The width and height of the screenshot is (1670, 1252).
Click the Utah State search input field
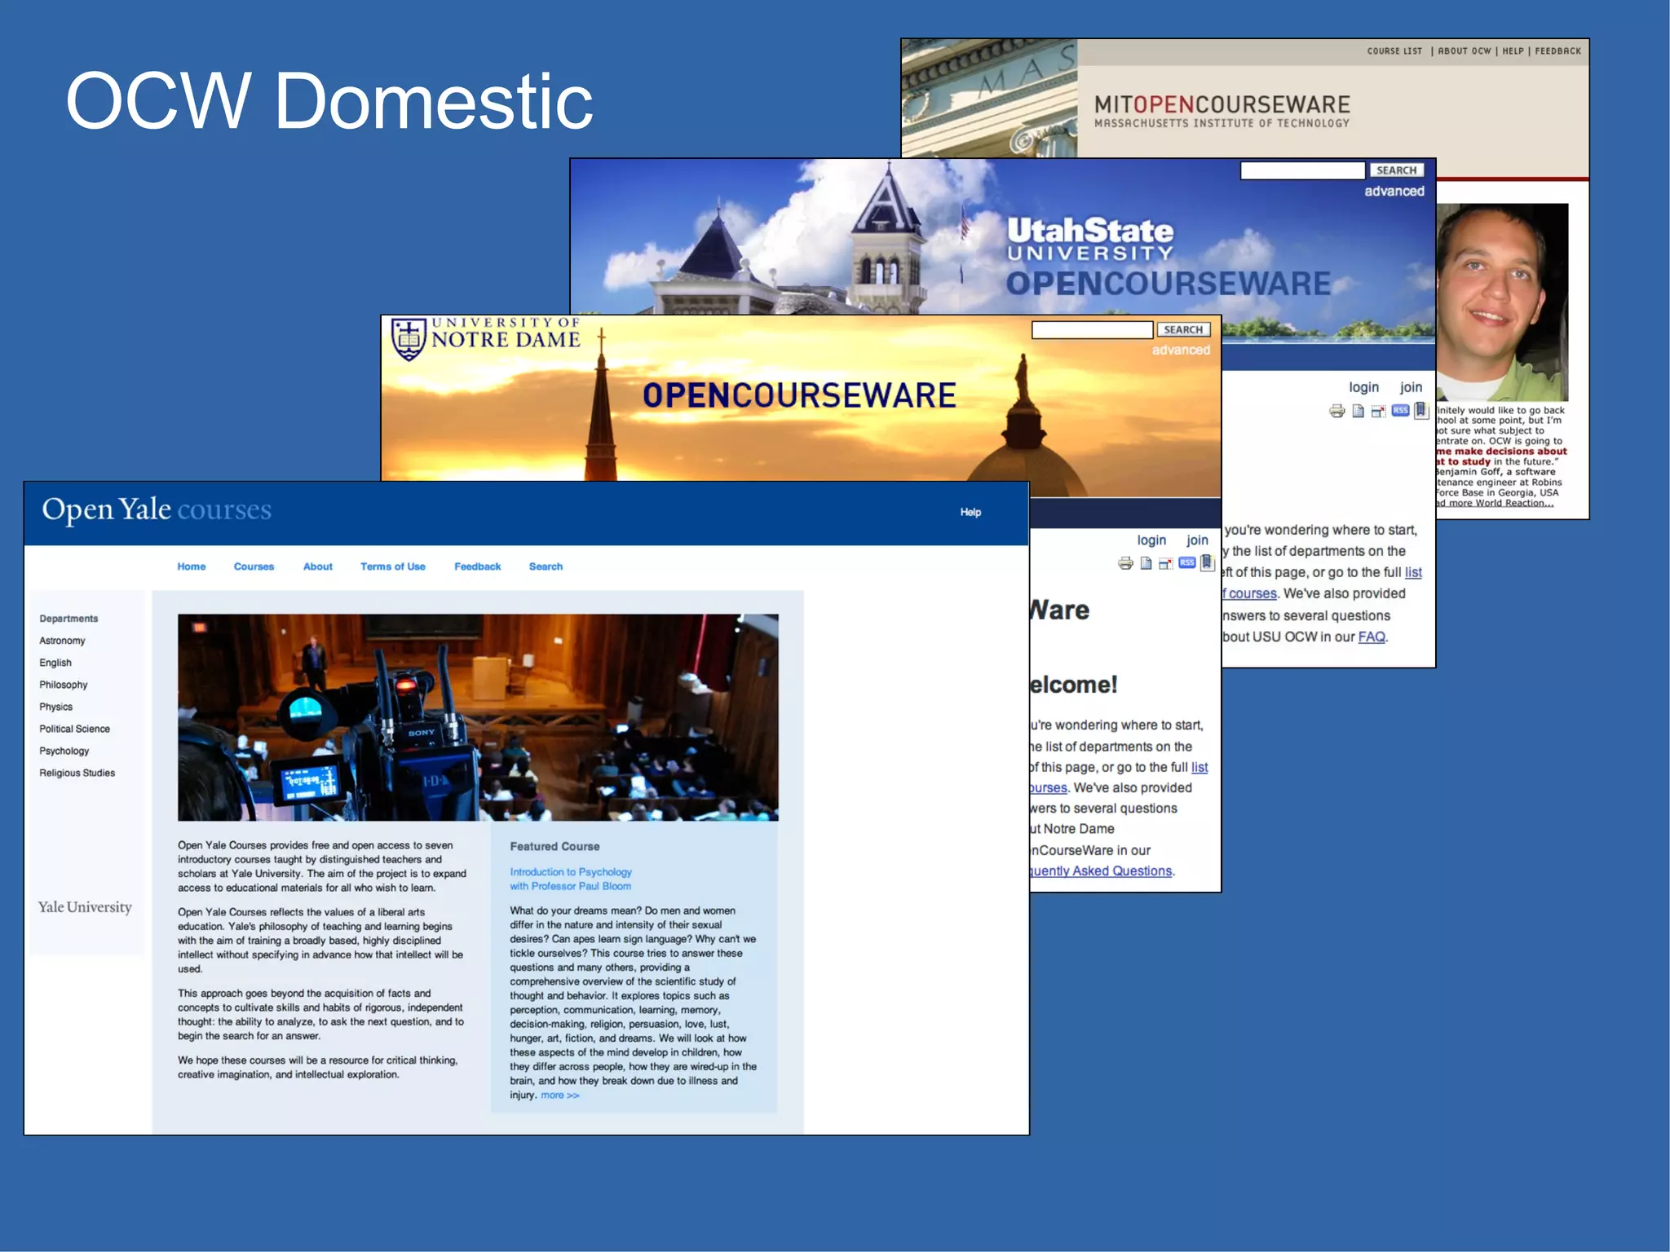click(1302, 170)
